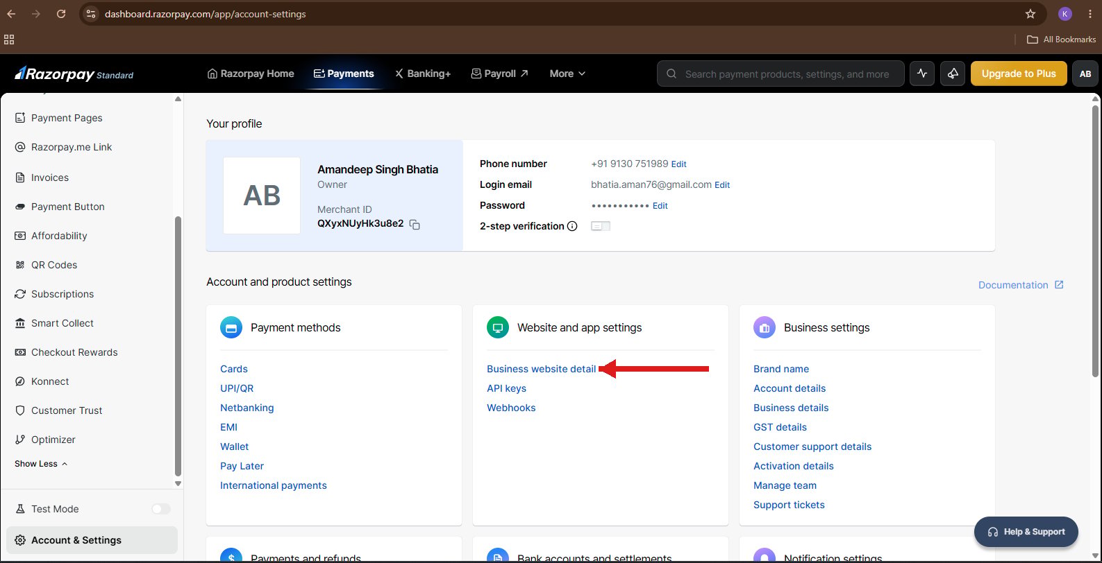The image size is (1102, 563).
Task: Open activity pulse icon in header
Action: pyautogui.click(x=922, y=73)
